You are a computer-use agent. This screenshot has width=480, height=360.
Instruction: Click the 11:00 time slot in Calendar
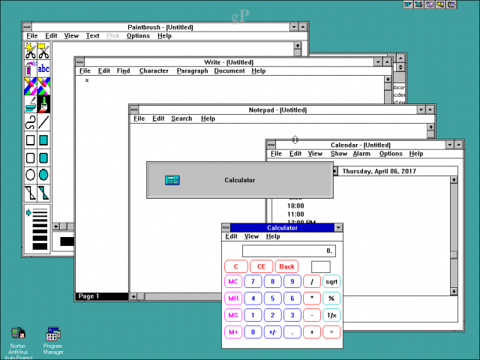(295, 214)
